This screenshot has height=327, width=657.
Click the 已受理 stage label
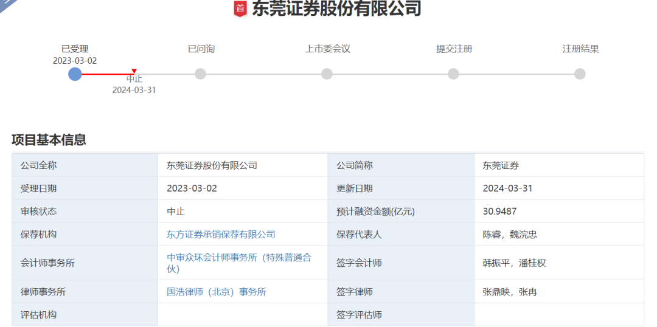[x=75, y=49]
